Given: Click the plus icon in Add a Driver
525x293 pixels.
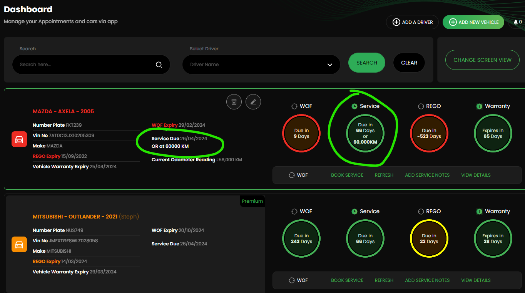Looking at the screenshot, I should click(x=396, y=22).
